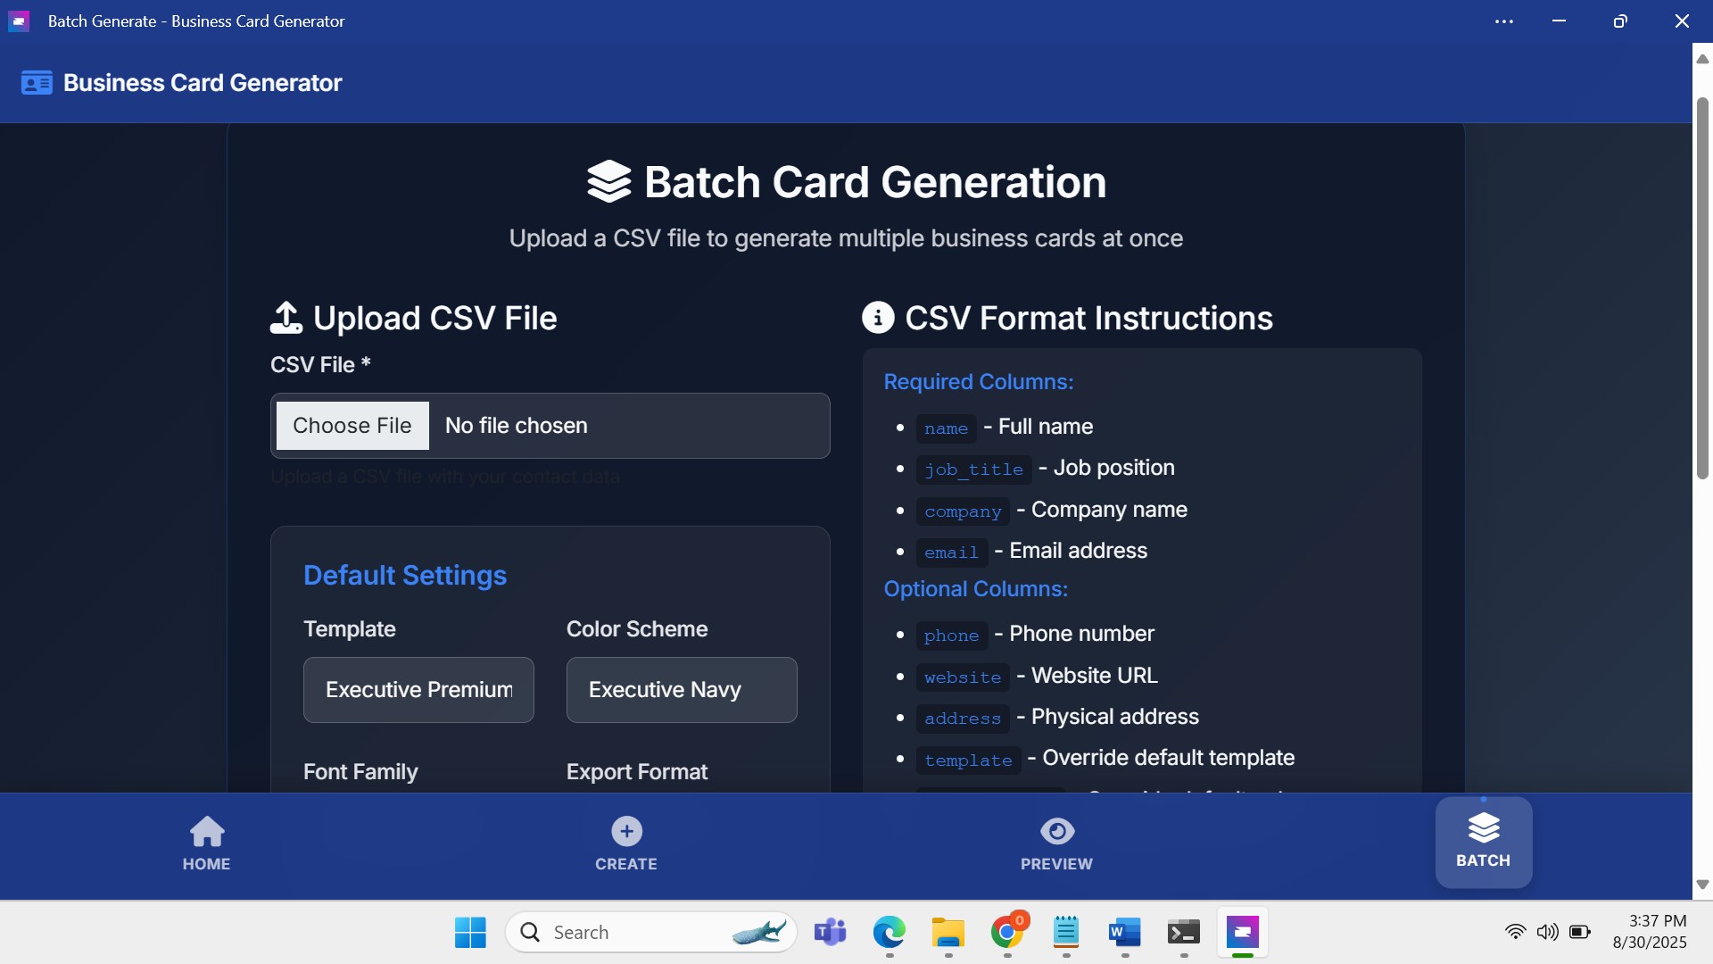This screenshot has width=1713, height=964.
Task: Click the page scrollbar down arrow
Action: pos(1702,885)
